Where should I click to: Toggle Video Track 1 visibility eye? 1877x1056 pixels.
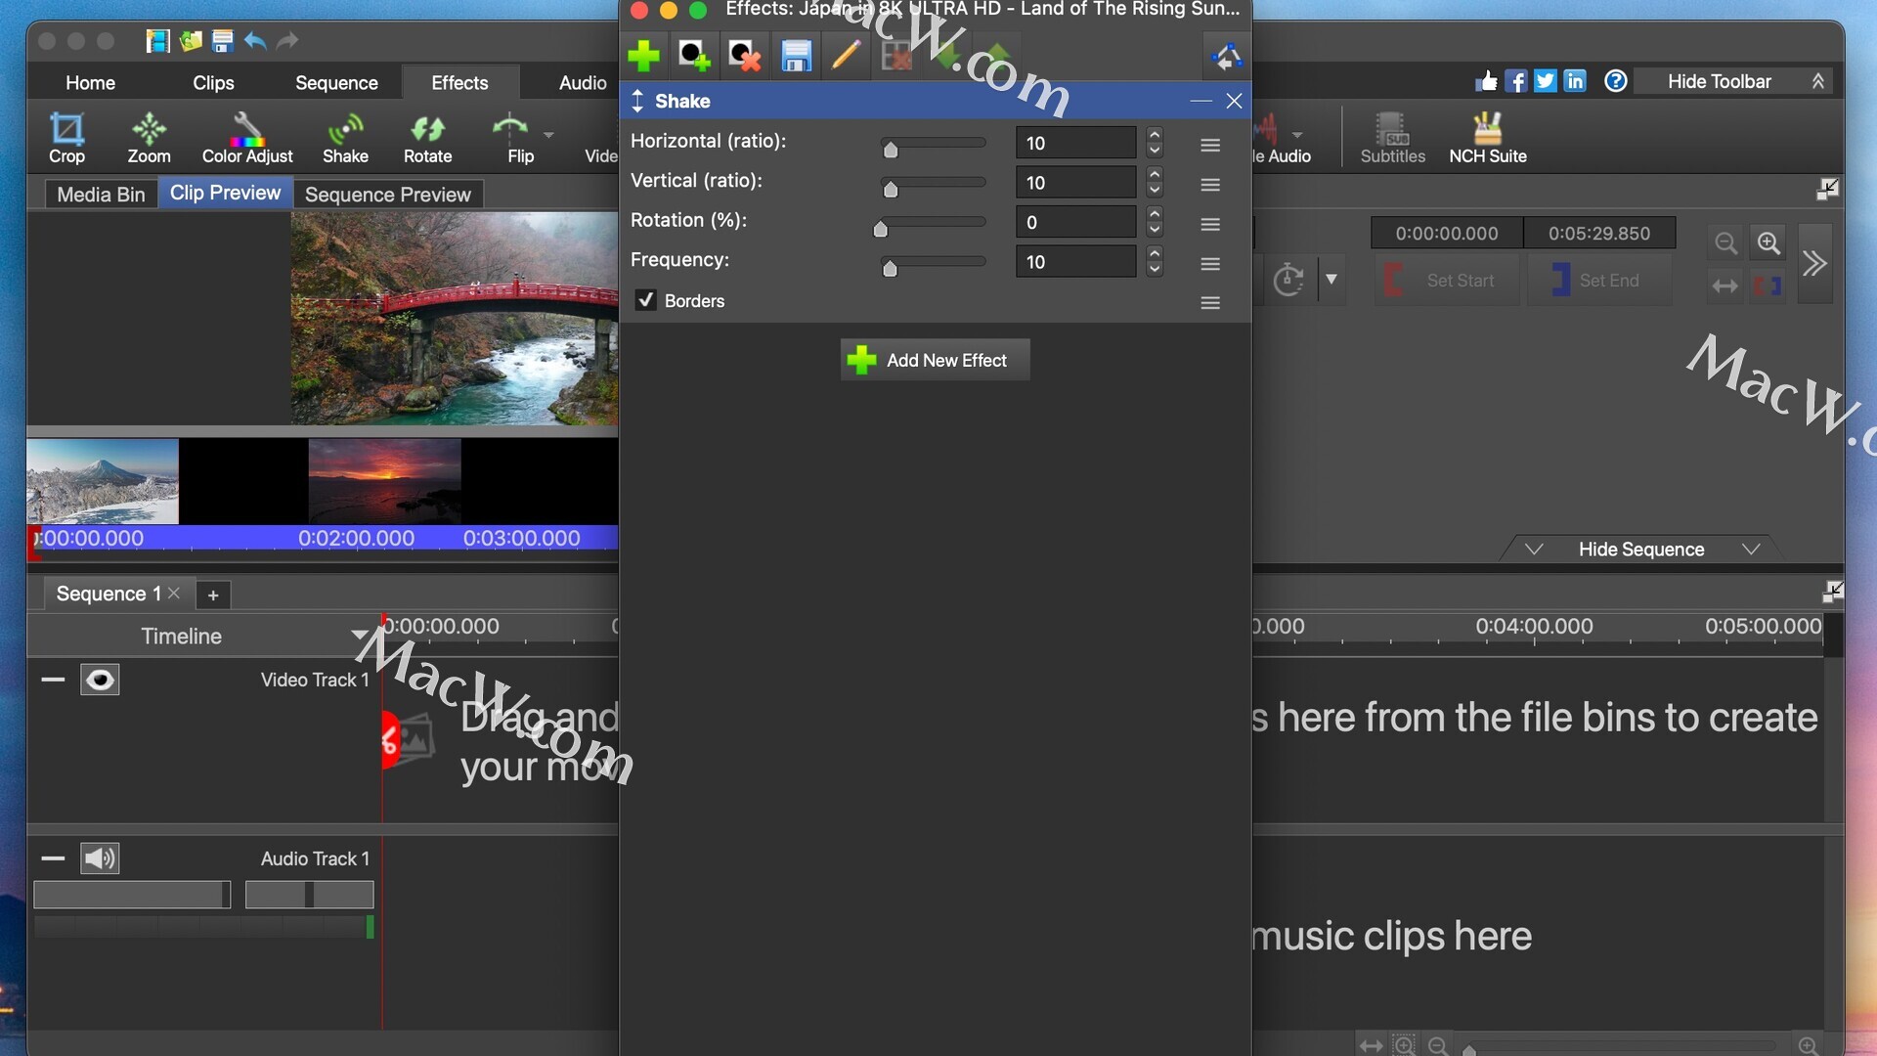pos(100,680)
